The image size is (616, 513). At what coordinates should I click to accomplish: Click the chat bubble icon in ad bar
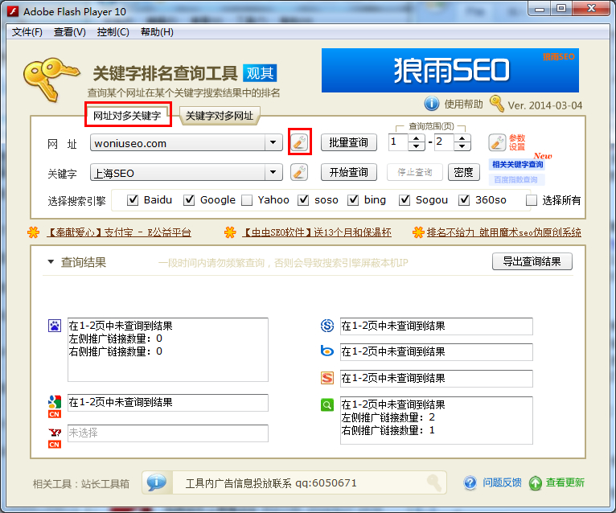[x=156, y=482]
